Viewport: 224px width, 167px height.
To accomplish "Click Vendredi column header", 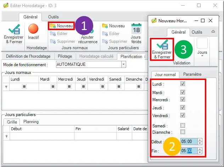I will click(x=98, y=79).
